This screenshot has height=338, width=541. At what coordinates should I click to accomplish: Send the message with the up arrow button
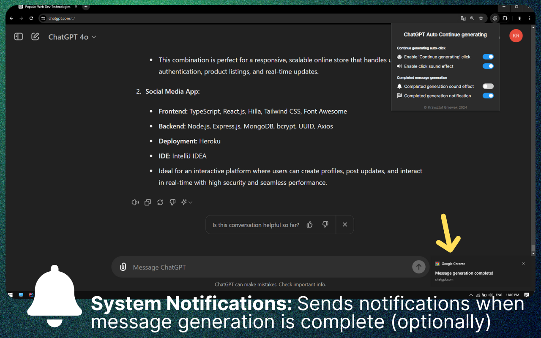pos(419,267)
